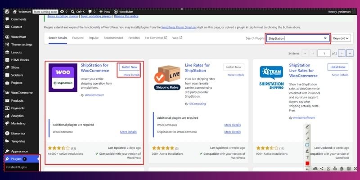Click the cloud upload icon in capture toolbar
This screenshot has height=180, width=360.
[315, 169]
